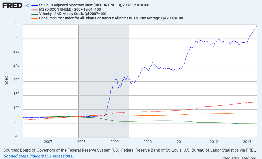The height and width of the screenshot is (159, 262).
Task: Click the 360 y-axis label
Action: (16, 23)
